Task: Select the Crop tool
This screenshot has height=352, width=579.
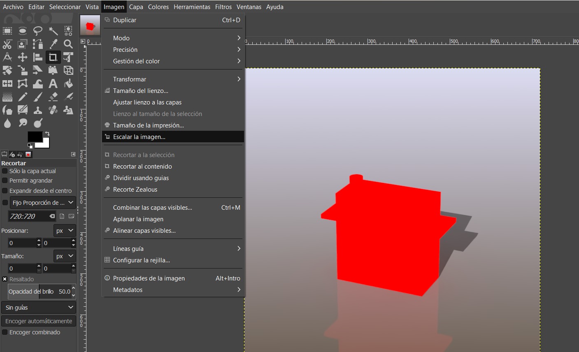Action: pyautogui.click(x=53, y=57)
